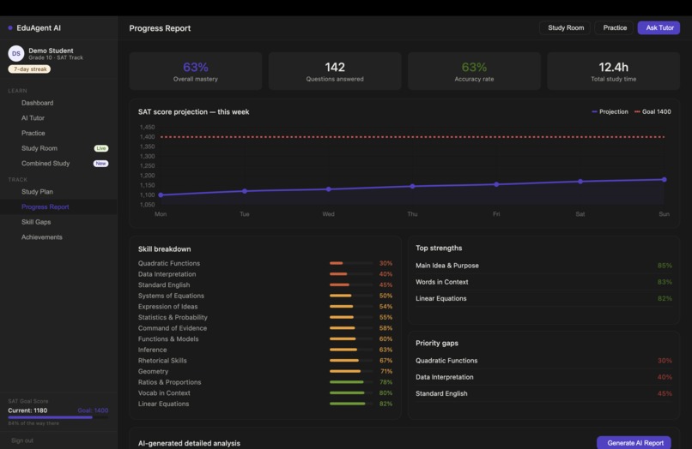Click the 7-day streak badge
This screenshot has height=449, width=692.
click(x=29, y=69)
